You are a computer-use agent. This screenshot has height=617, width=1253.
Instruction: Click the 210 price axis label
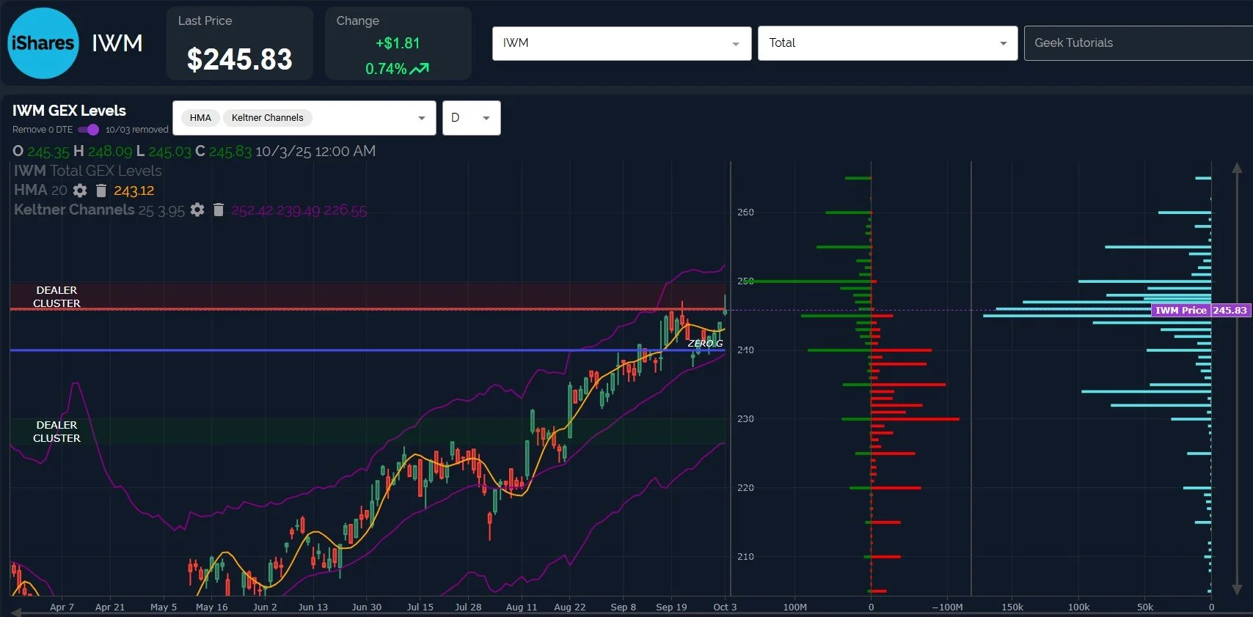[745, 556]
